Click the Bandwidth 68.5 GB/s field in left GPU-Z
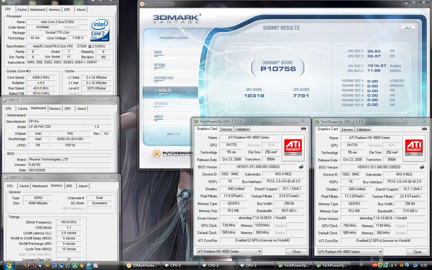 289,211
